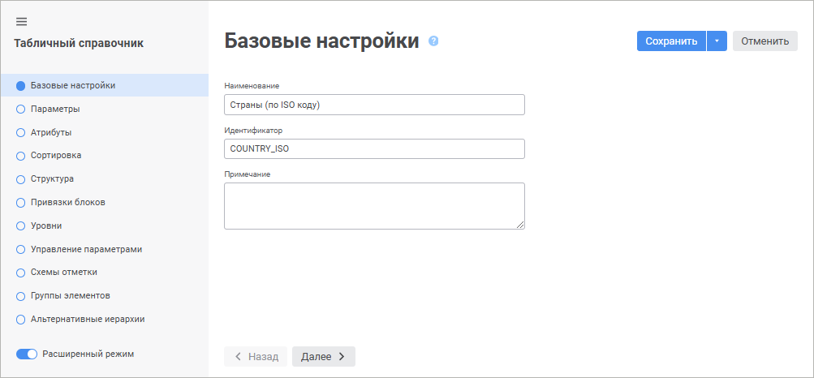Image resolution: width=814 pixels, height=378 pixels.
Task: Open Группы элементов section
Action: tap(70, 295)
